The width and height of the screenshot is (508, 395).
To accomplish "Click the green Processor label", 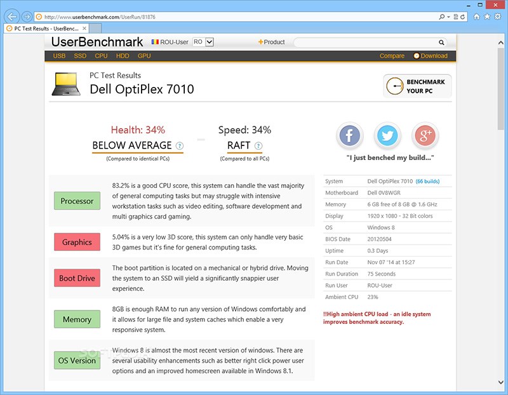I will pyautogui.click(x=77, y=201).
